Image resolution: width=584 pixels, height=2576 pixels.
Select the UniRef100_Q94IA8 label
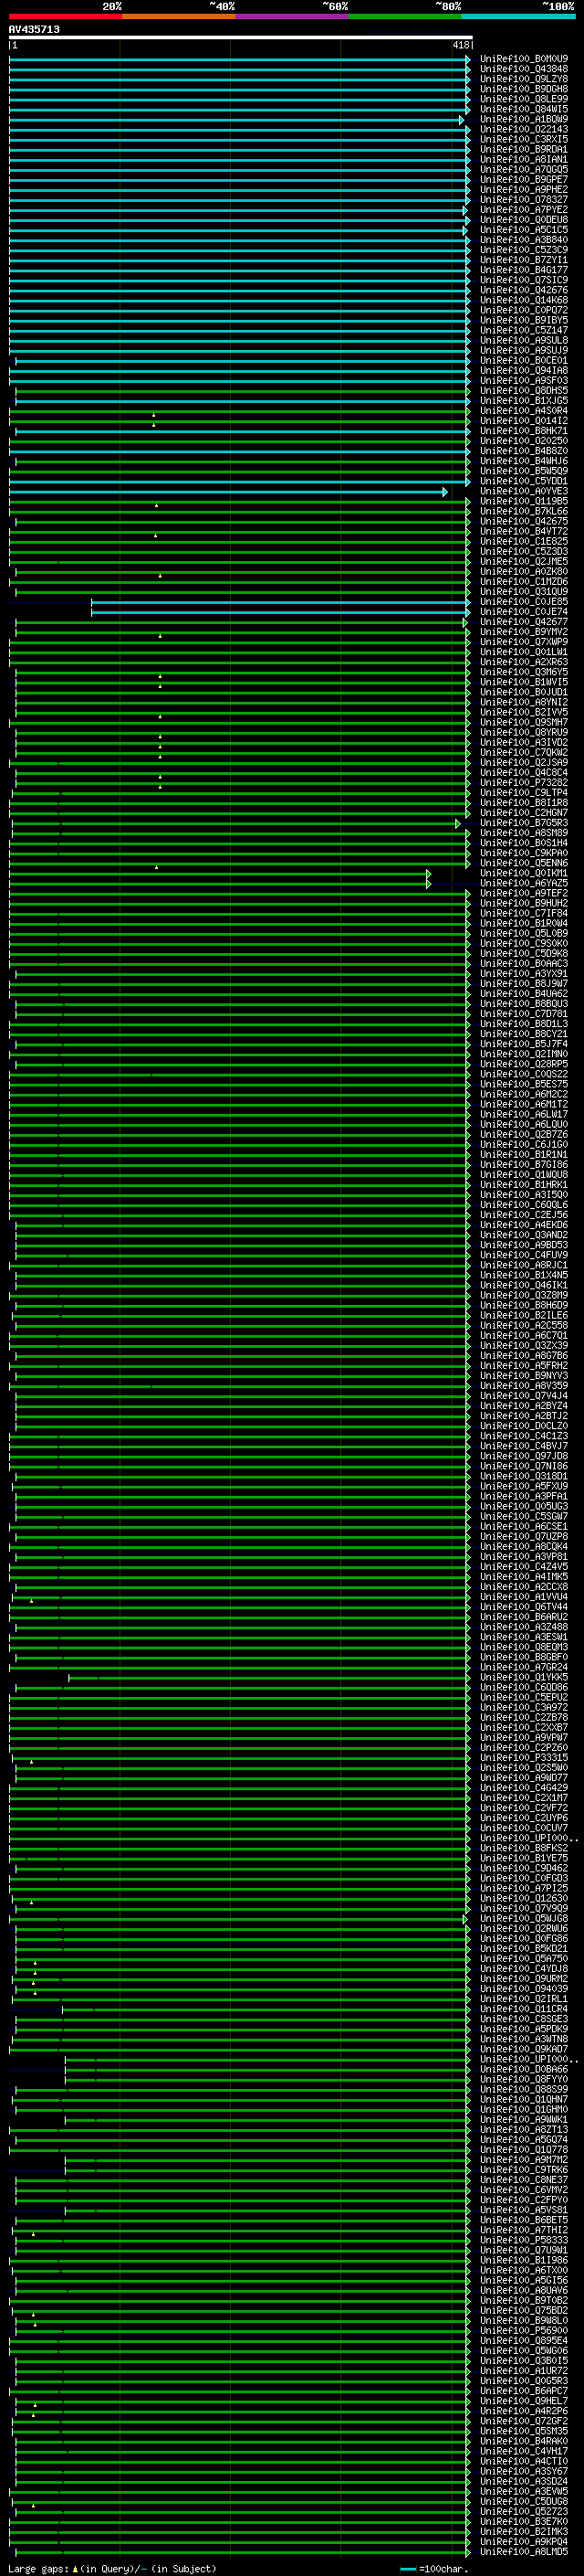click(524, 370)
